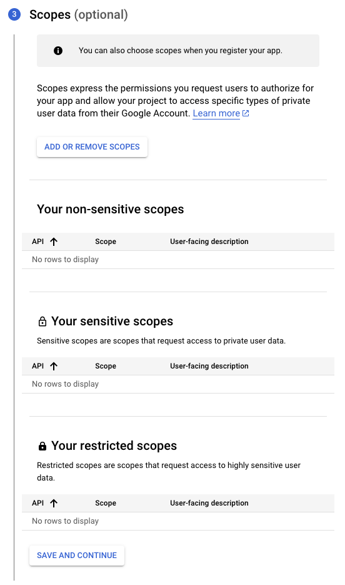
Task: Click User-facing description header in sensitive table
Action: (209, 367)
